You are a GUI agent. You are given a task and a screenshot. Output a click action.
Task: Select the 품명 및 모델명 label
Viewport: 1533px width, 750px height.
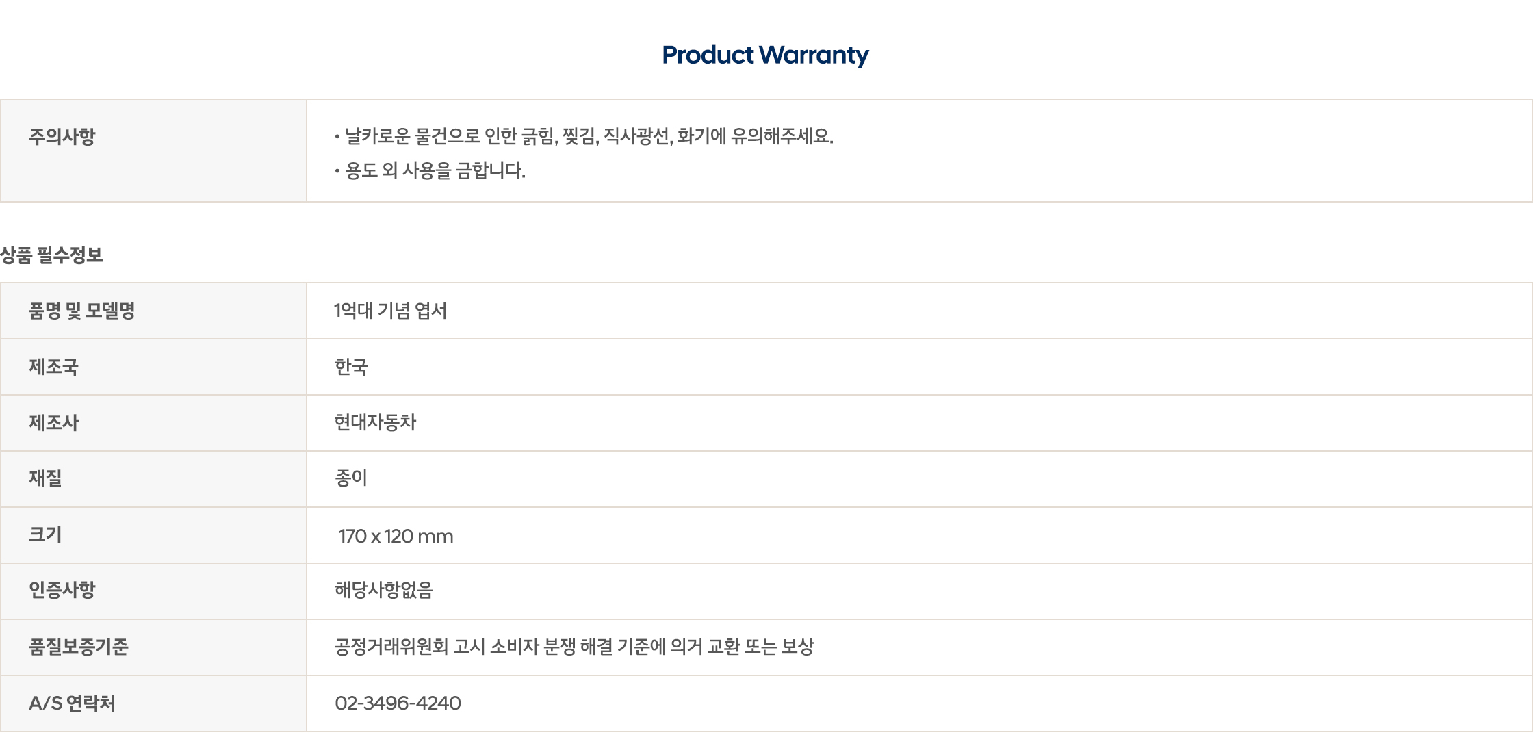[82, 311]
